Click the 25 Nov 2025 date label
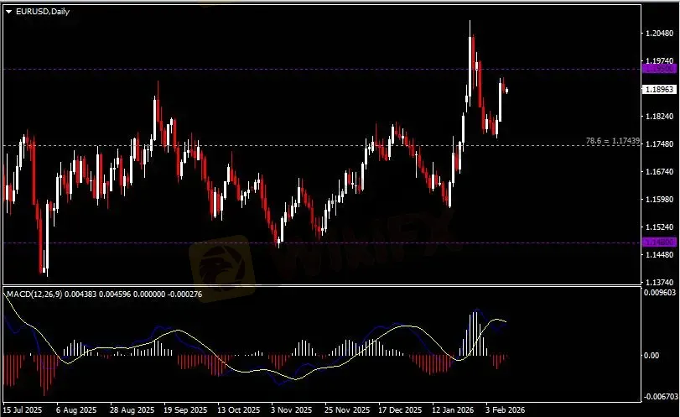The width and height of the screenshot is (680, 417). pyautogui.click(x=347, y=410)
